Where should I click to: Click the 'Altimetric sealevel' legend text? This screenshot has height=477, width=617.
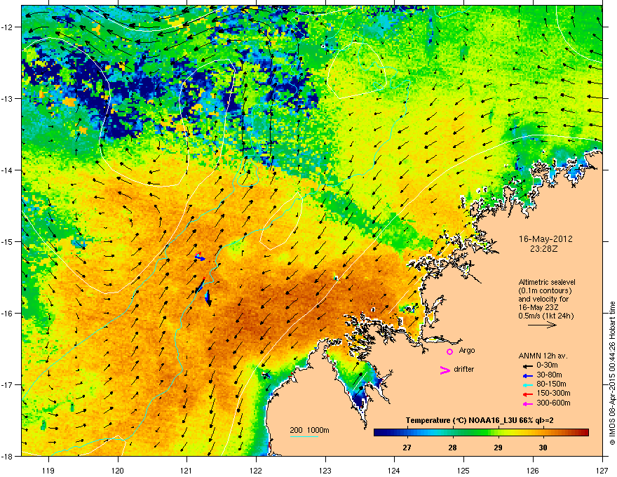tap(547, 282)
